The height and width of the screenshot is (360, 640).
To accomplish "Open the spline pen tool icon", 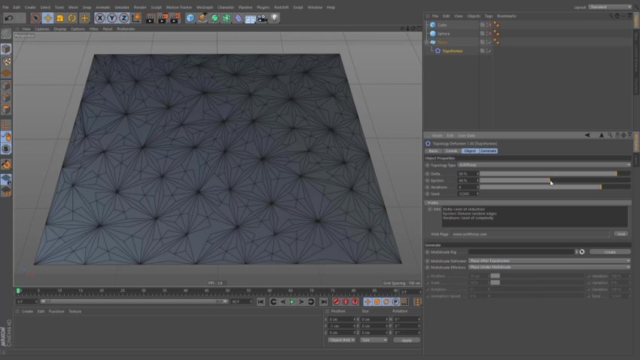I will coord(203,18).
